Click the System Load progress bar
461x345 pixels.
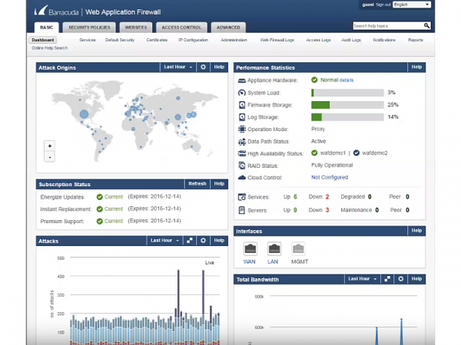tap(347, 93)
